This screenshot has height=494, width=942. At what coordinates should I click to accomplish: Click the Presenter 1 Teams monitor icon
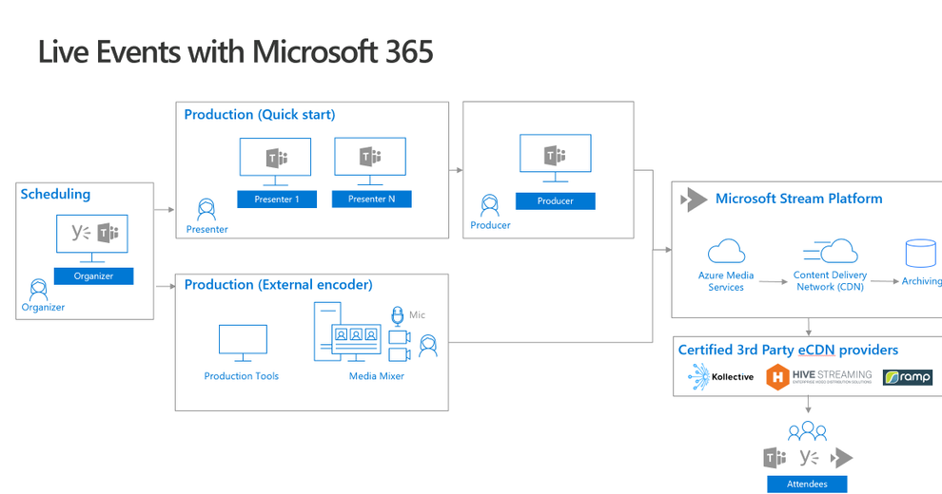point(275,161)
